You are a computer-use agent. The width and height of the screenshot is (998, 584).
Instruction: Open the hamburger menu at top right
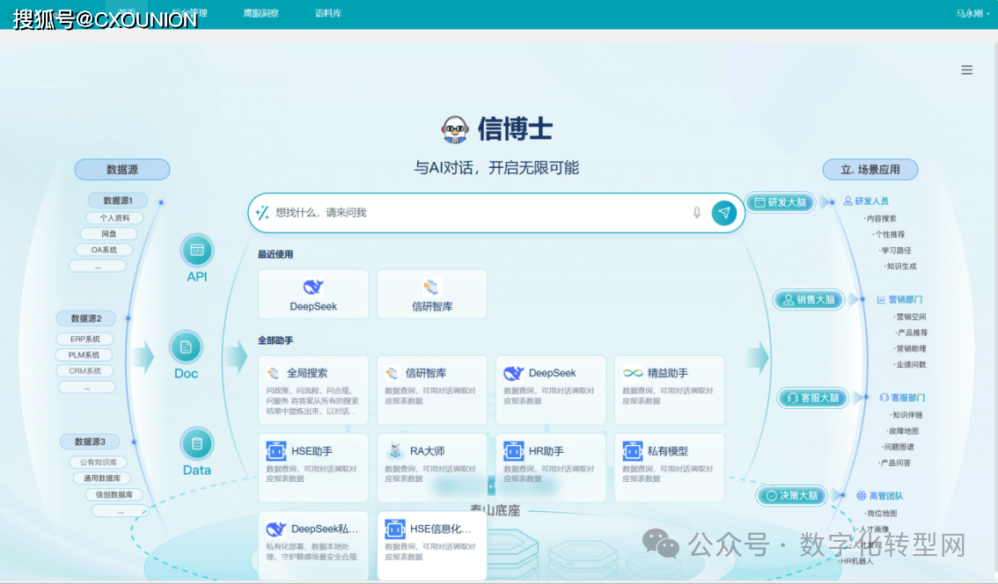(966, 70)
